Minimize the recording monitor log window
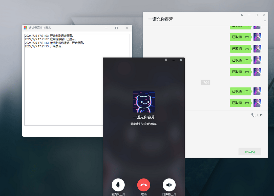 (106, 28)
